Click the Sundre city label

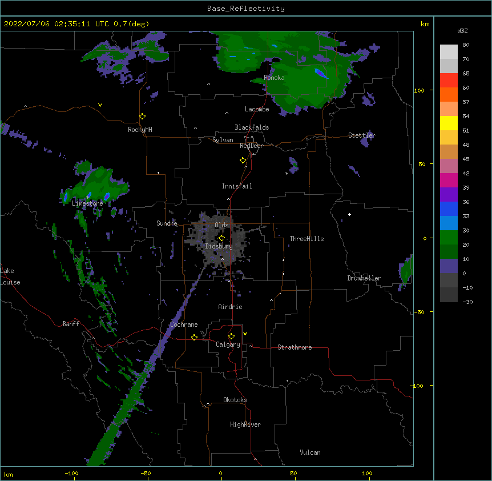tap(167, 223)
